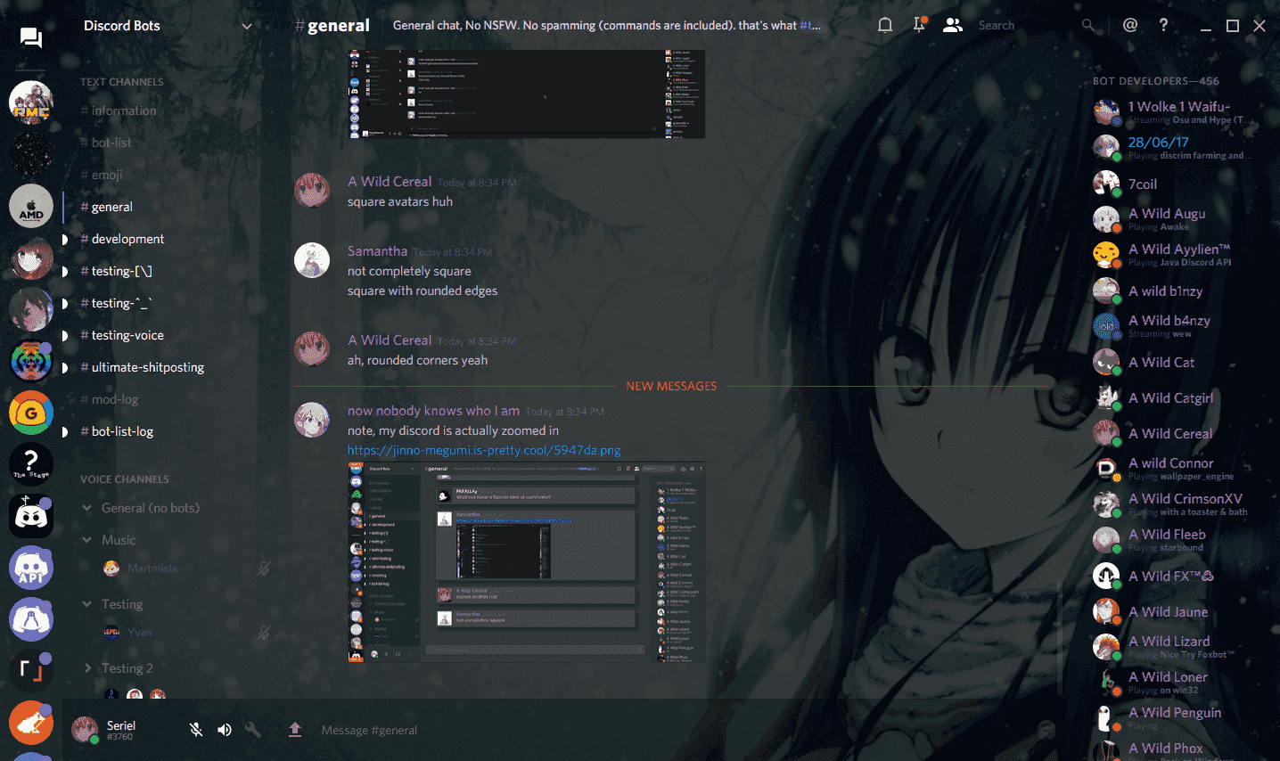Click A Wild Cereal's avatar on the square avatars message
This screenshot has height=761, width=1280.
click(x=312, y=190)
